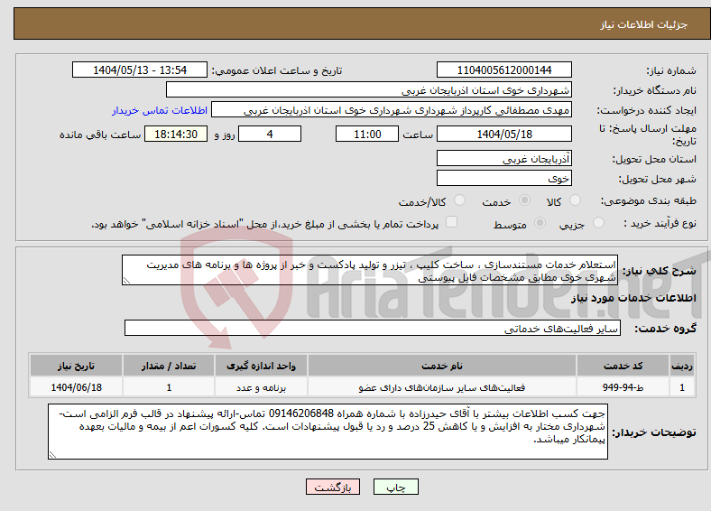Click the unit cell برنامه و عدد
The image size is (711, 511).
[261, 387]
